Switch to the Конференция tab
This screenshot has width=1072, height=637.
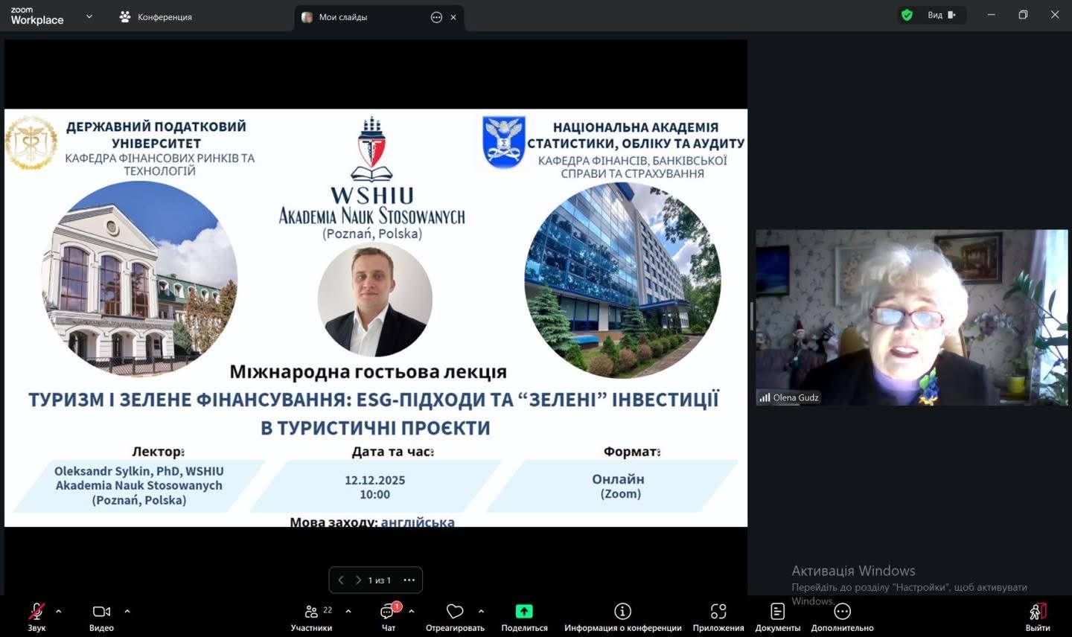point(156,16)
